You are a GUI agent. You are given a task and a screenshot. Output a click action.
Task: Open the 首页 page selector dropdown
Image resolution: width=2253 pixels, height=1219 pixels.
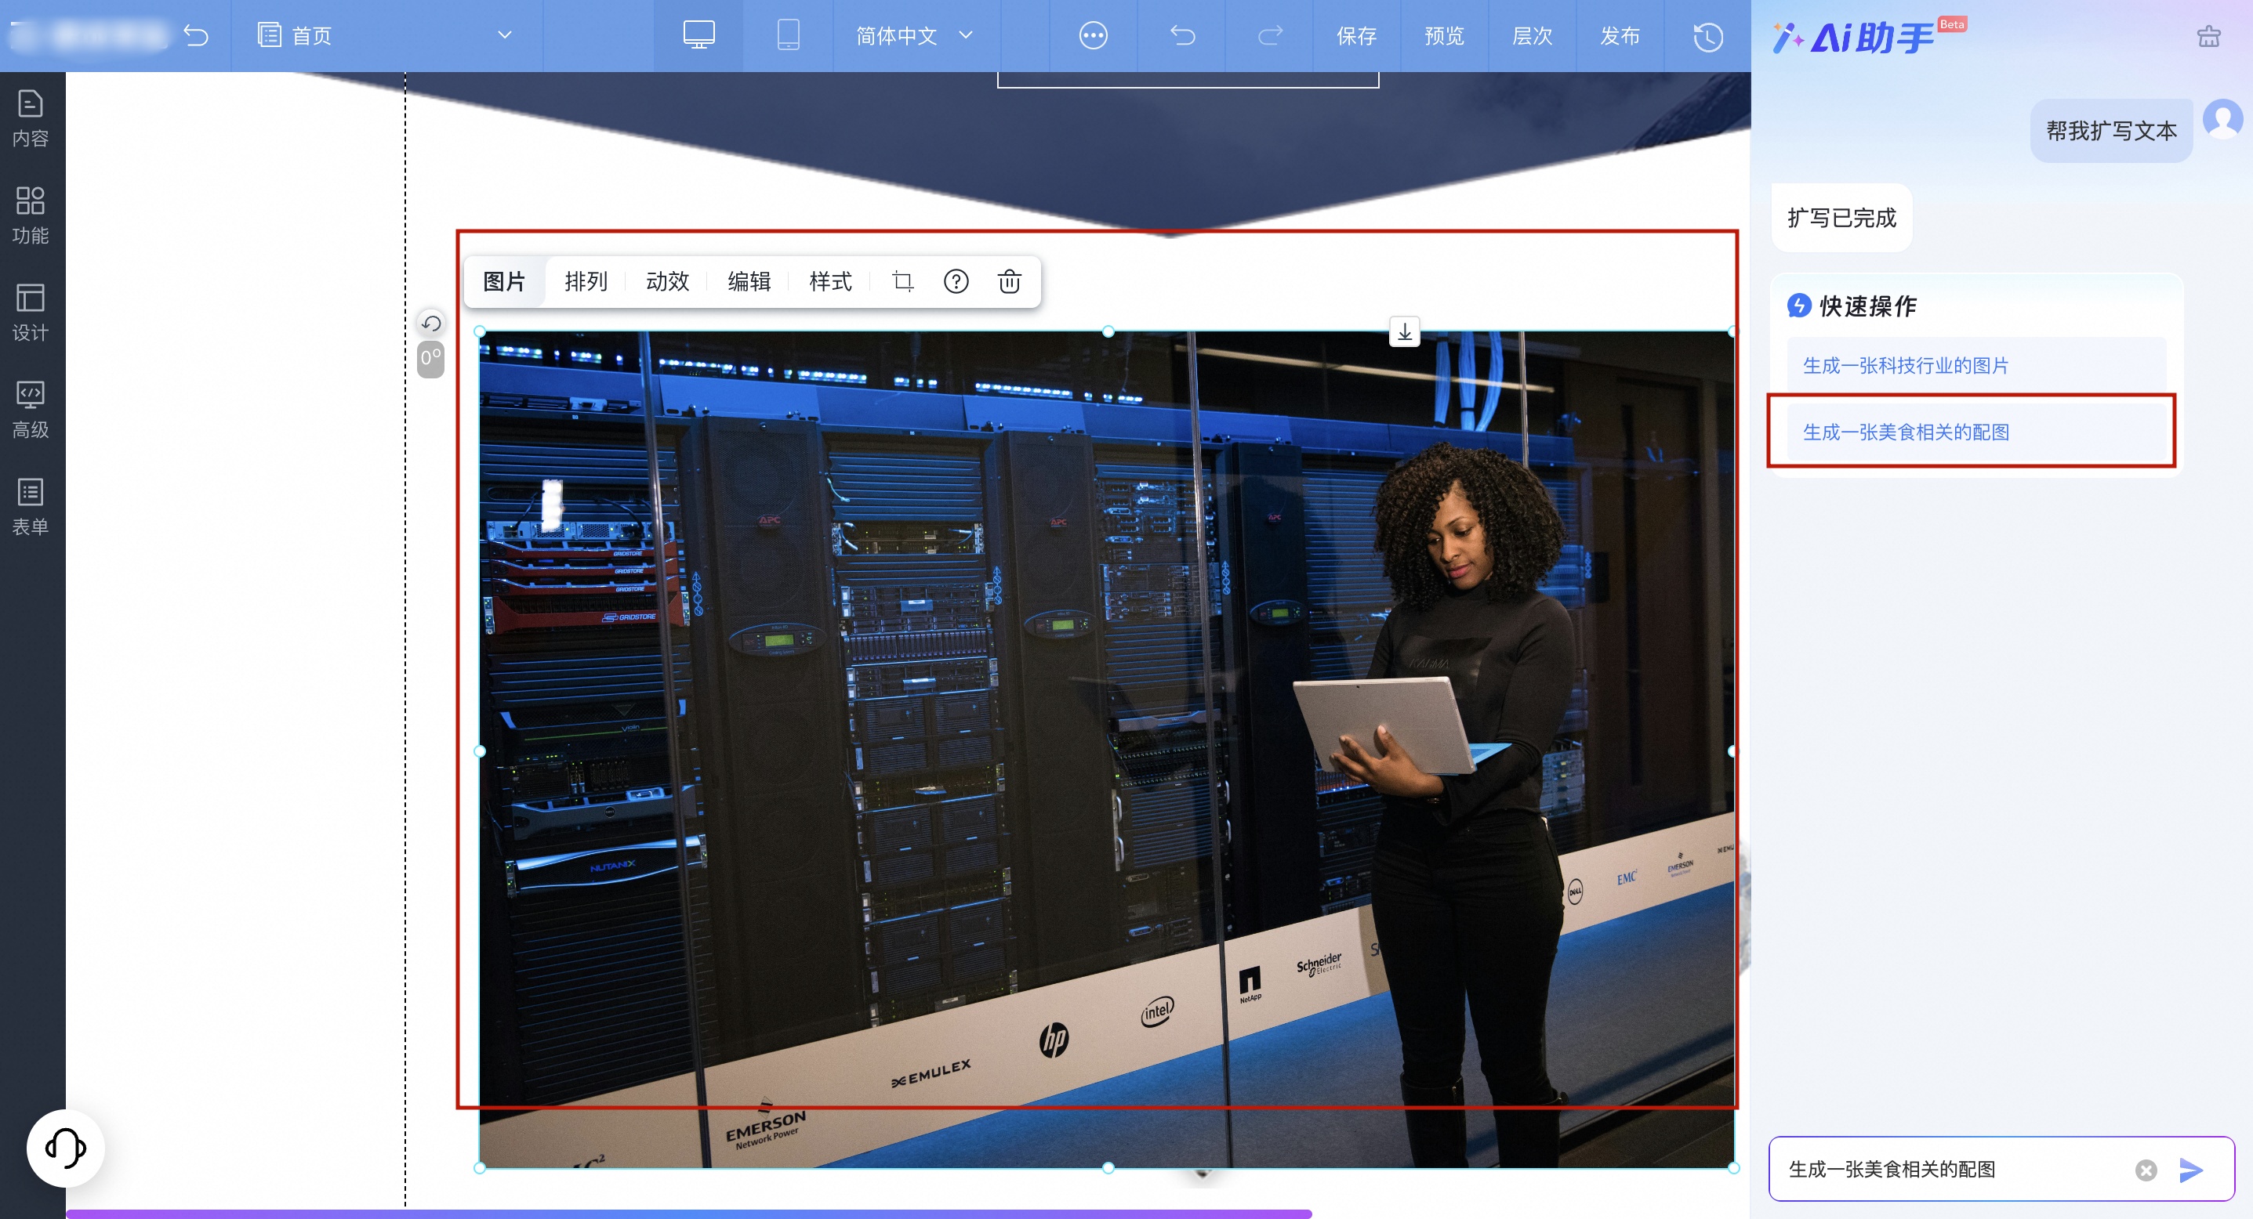click(x=385, y=36)
